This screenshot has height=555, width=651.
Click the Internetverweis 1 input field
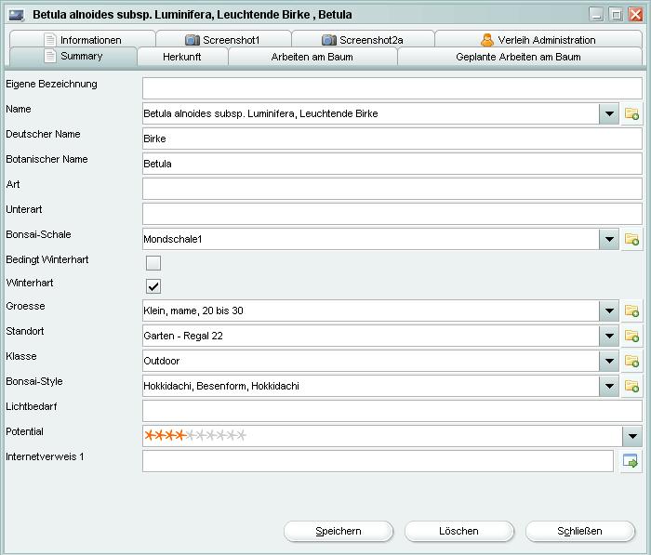[x=378, y=461]
